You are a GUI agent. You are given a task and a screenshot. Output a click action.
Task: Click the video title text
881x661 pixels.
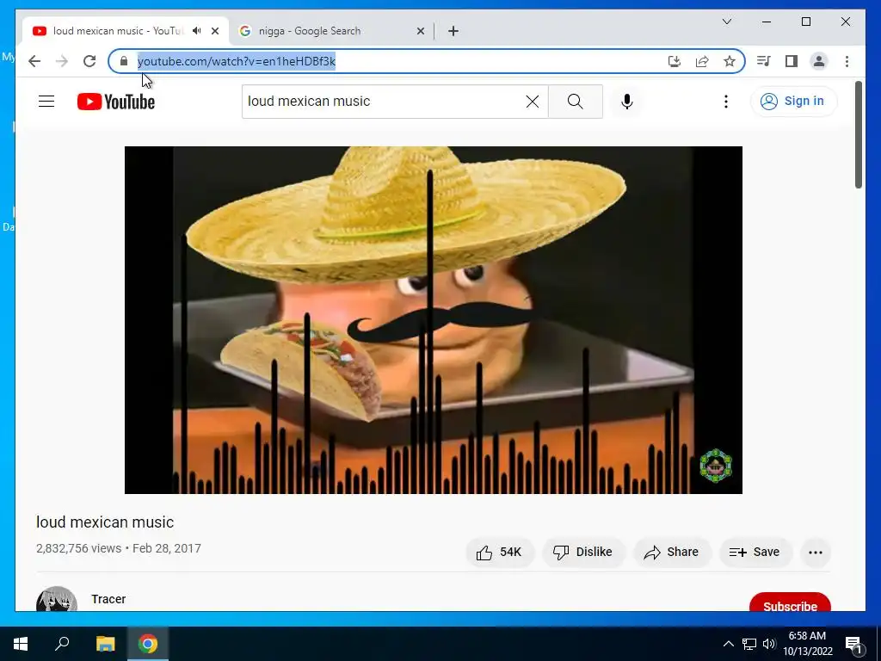click(x=105, y=522)
